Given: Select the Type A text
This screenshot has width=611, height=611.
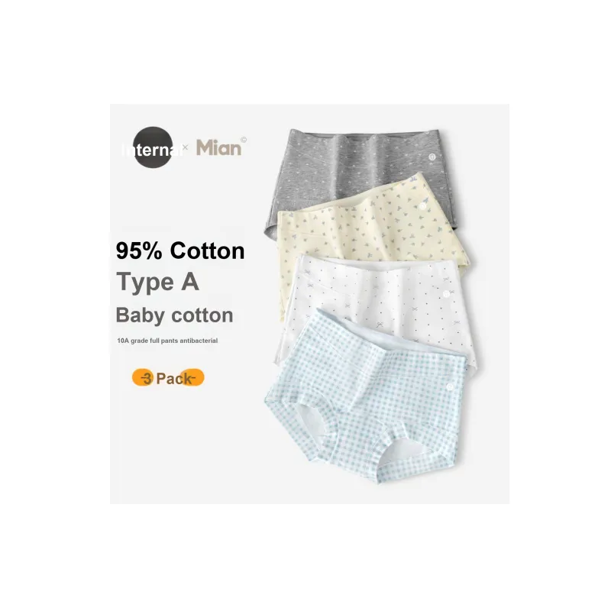Looking at the screenshot, I should pyautogui.click(x=158, y=282).
